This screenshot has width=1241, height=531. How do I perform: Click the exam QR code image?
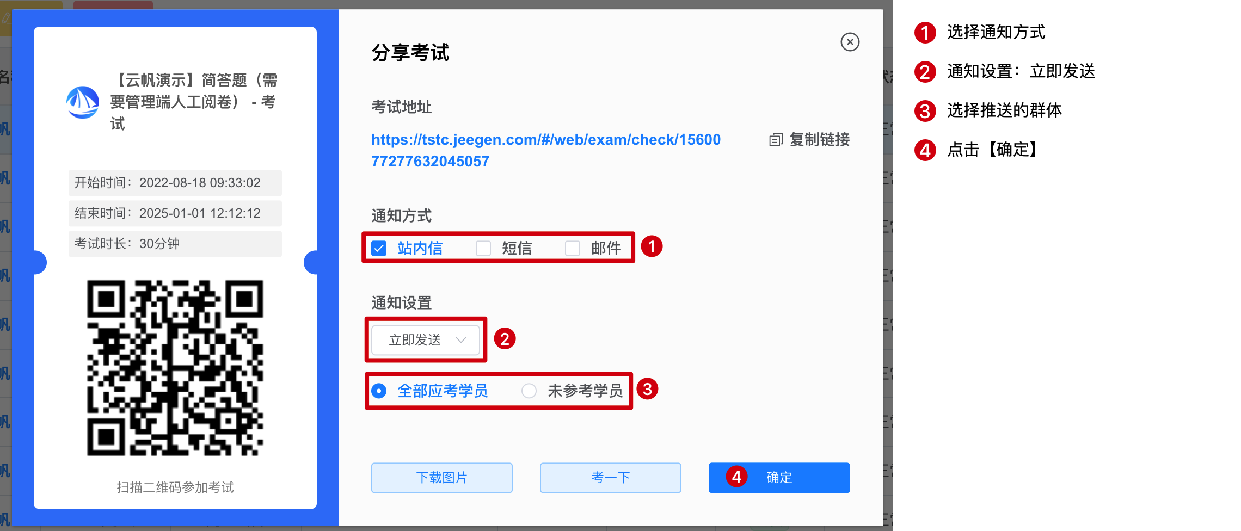pos(175,368)
